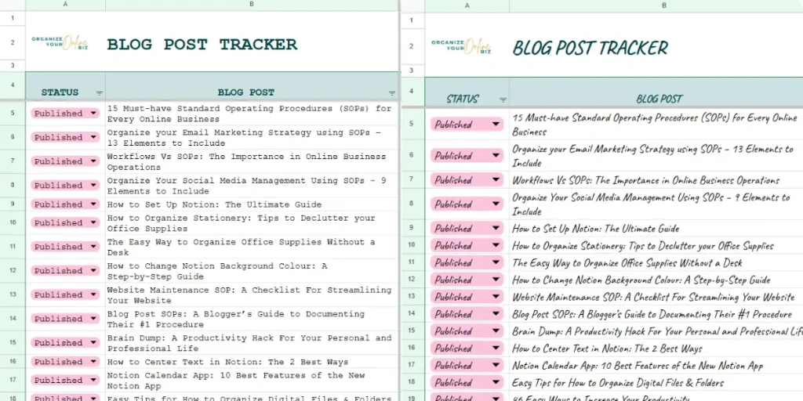Click the 'BLOG POST TRACKER' title in left sheet
This screenshot has height=401, width=803.
tap(202, 44)
